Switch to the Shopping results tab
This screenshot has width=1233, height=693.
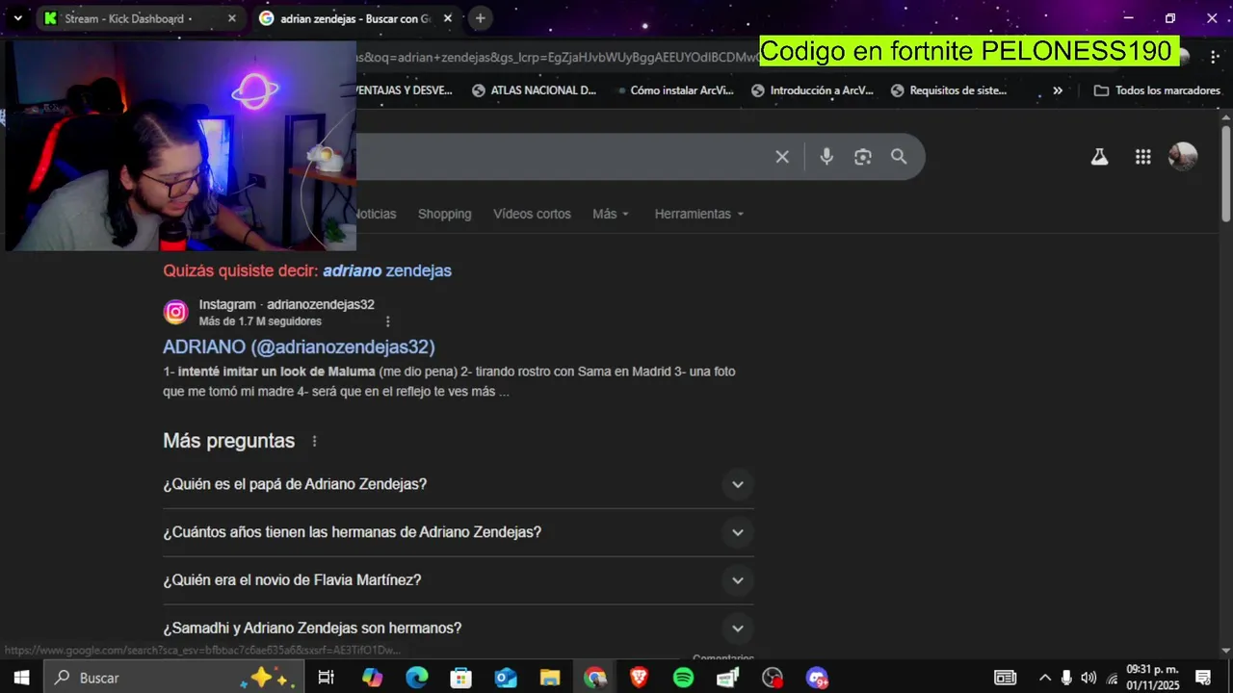(444, 214)
